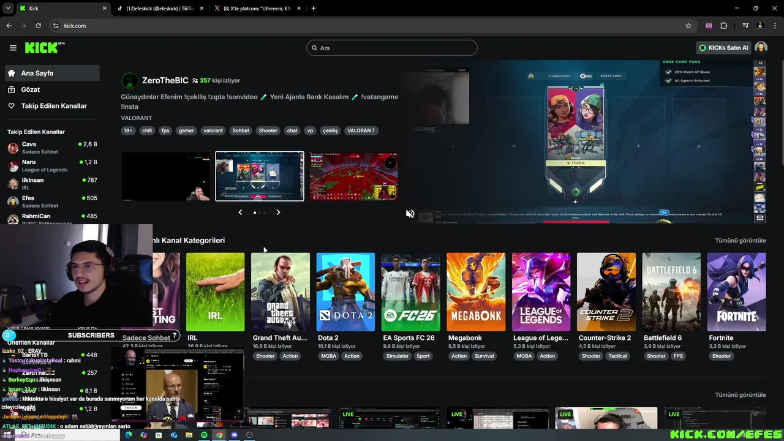The image size is (784, 441).
Task: Select the chill tag
Action: pyautogui.click(x=147, y=130)
